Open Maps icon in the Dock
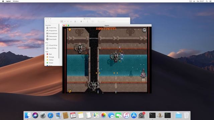 (x=96, y=115)
